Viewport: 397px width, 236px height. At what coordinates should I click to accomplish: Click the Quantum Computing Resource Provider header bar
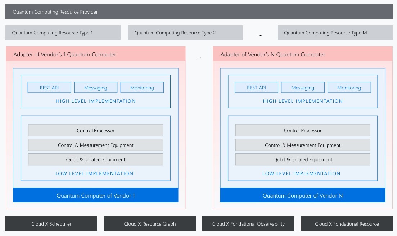point(199,12)
